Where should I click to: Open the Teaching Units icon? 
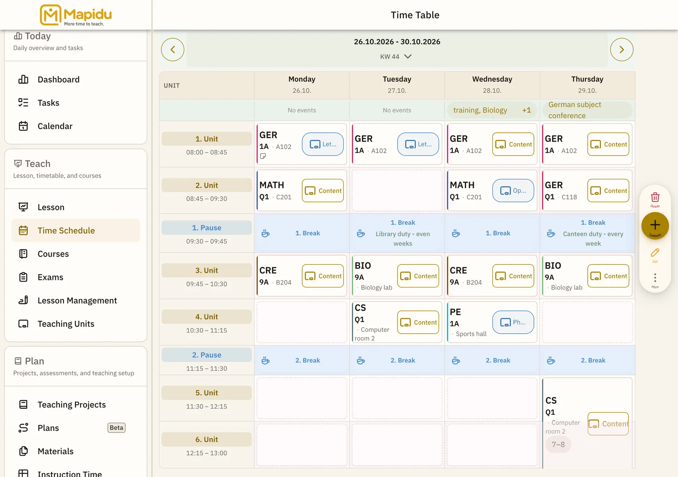click(23, 324)
